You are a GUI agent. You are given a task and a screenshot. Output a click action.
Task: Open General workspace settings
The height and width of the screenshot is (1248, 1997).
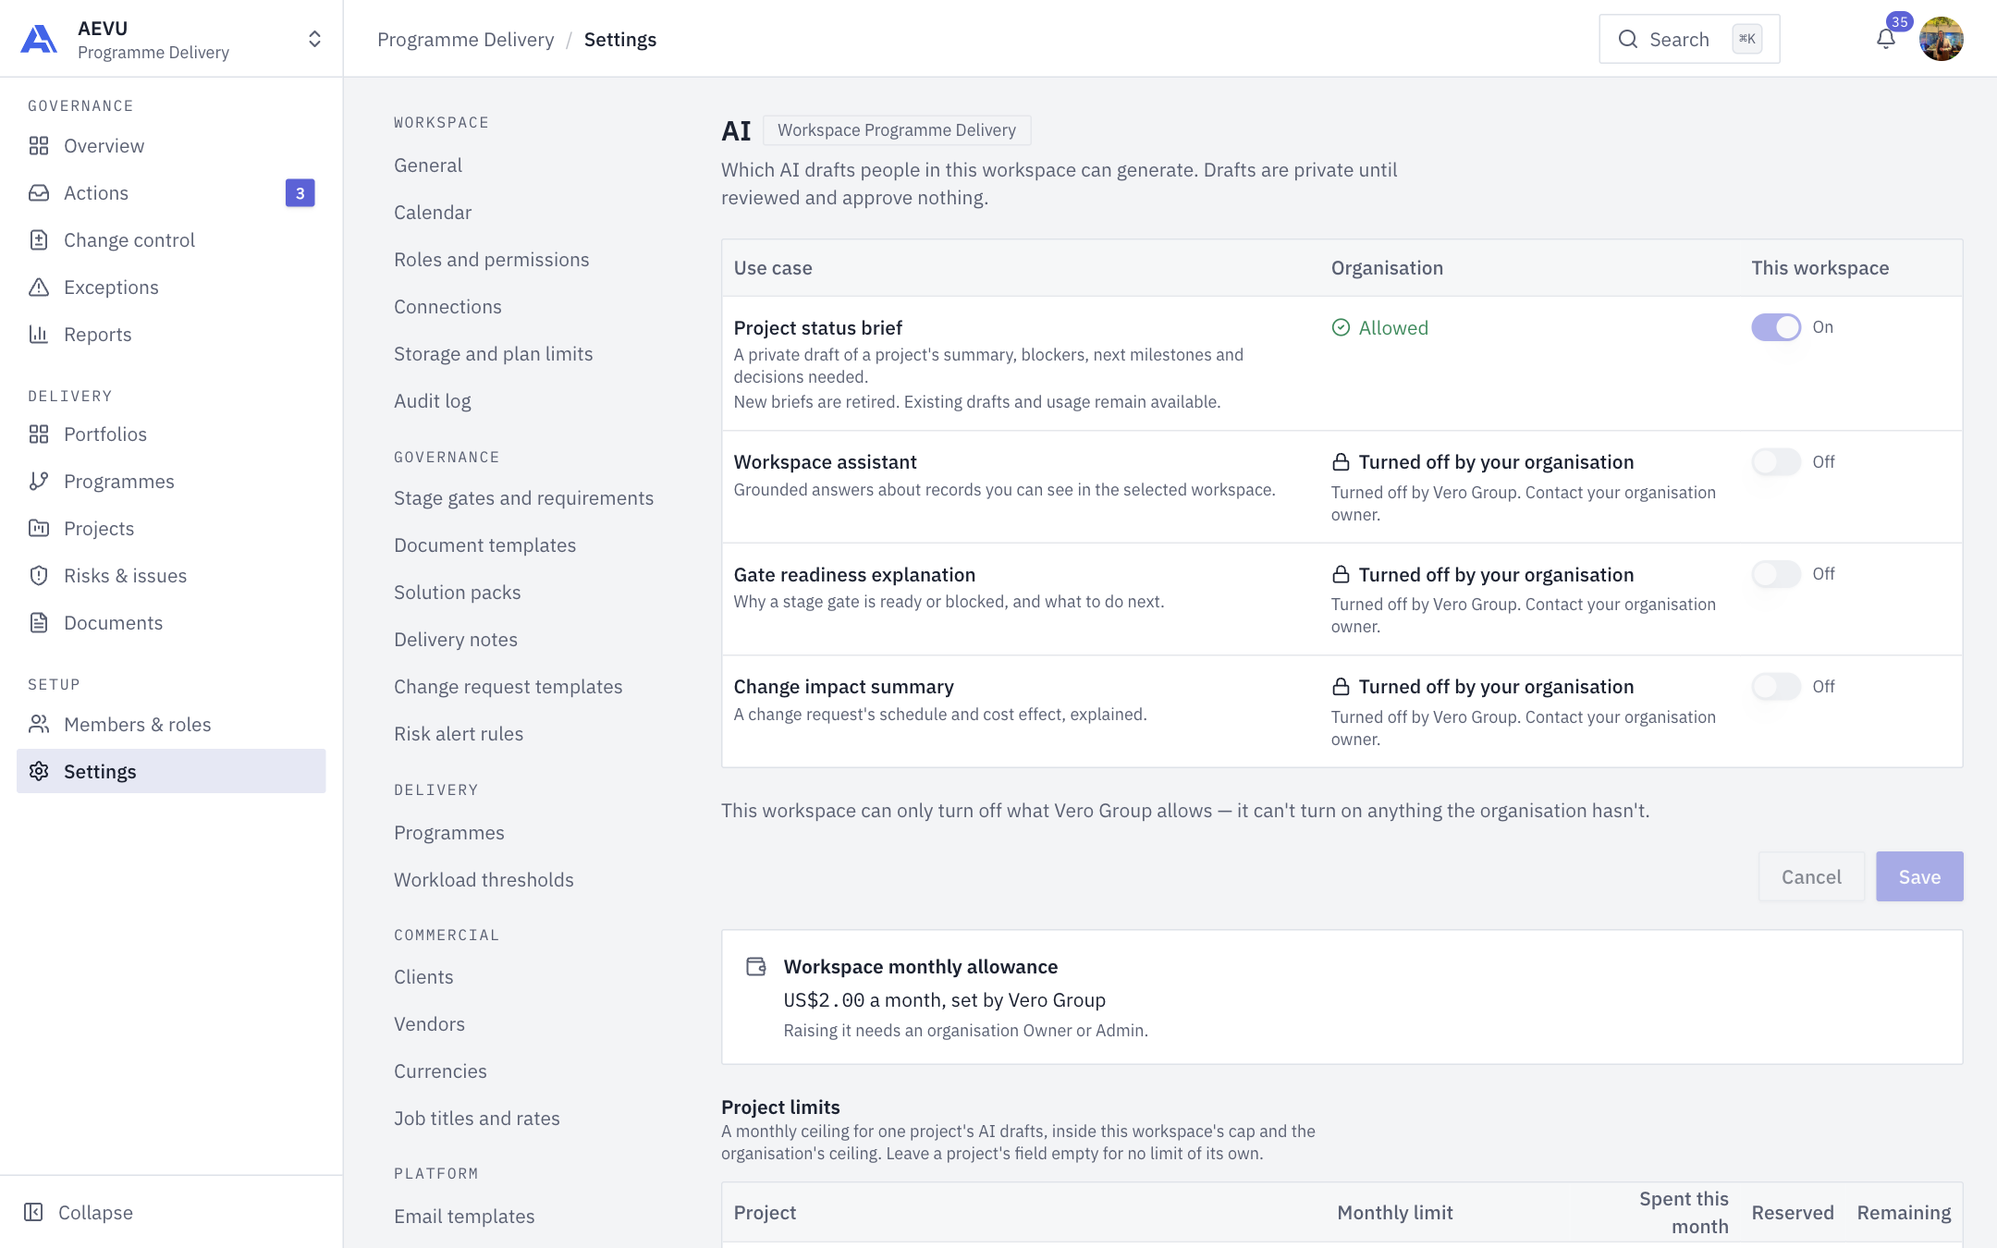point(428,165)
